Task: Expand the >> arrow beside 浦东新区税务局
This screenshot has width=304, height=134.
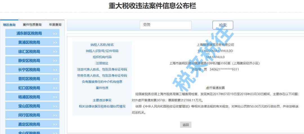Action: click(55, 34)
